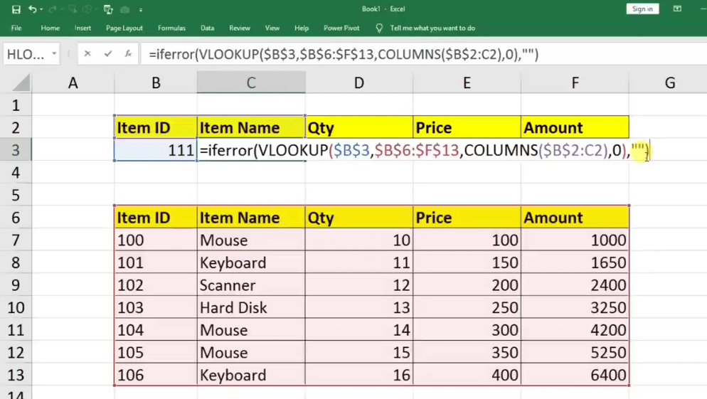
Task: Open the Formulas ribbon tab
Action: coord(171,28)
